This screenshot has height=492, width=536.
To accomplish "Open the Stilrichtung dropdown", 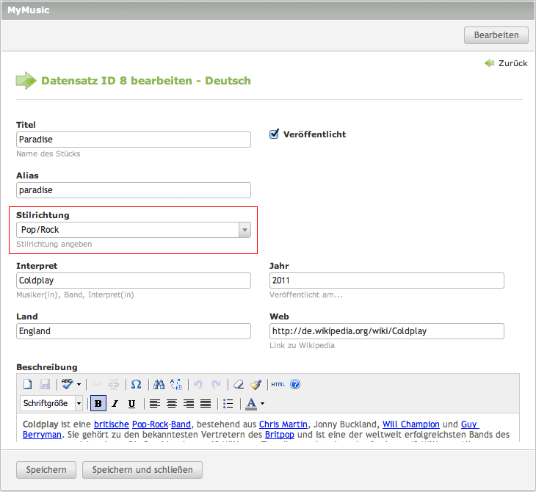I will [x=245, y=230].
